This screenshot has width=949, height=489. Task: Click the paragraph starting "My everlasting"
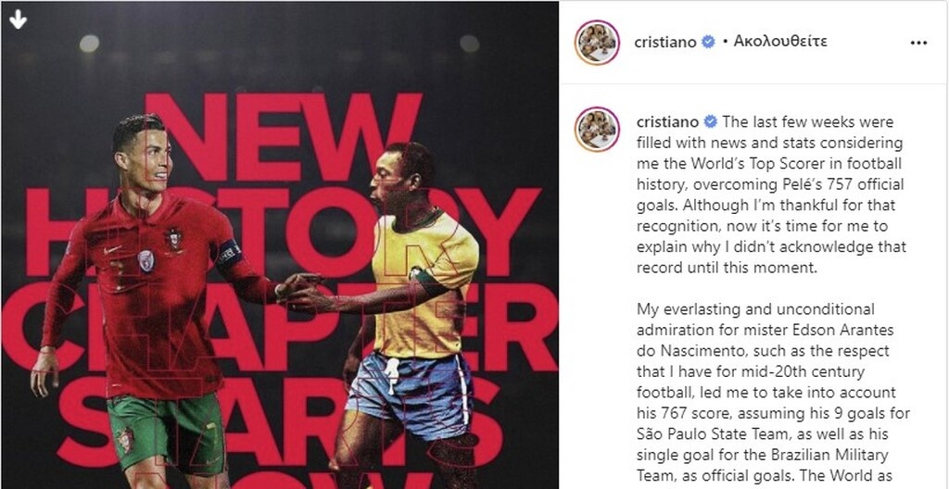(x=774, y=396)
